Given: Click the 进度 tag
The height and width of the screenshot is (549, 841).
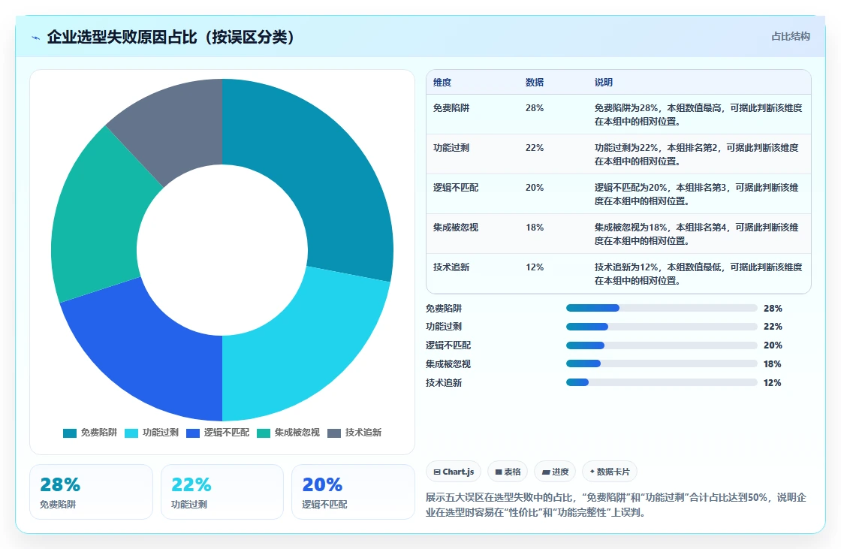Looking at the screenshot, I should (555, 472).
